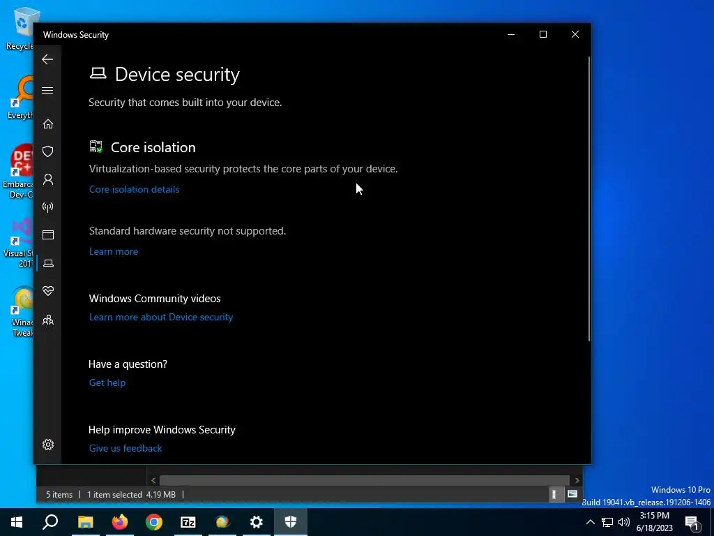Show hidden tray icons chevron

590,522
